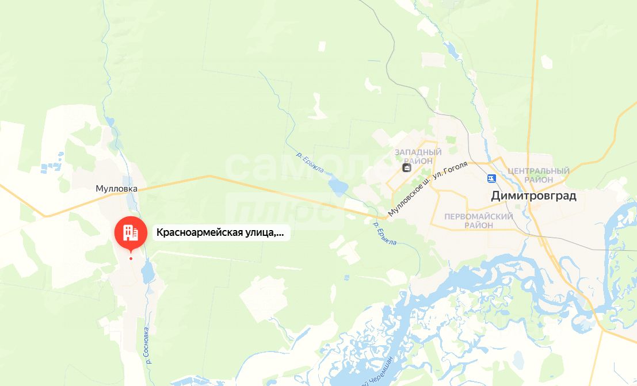Click the lower р. Ерыкла river label
This screenshot has width=637, height=386.
[384, 233]
